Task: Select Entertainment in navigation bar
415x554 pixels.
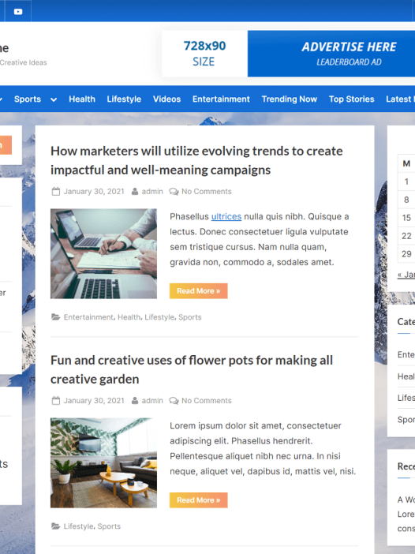Action: tap(221, 99)
